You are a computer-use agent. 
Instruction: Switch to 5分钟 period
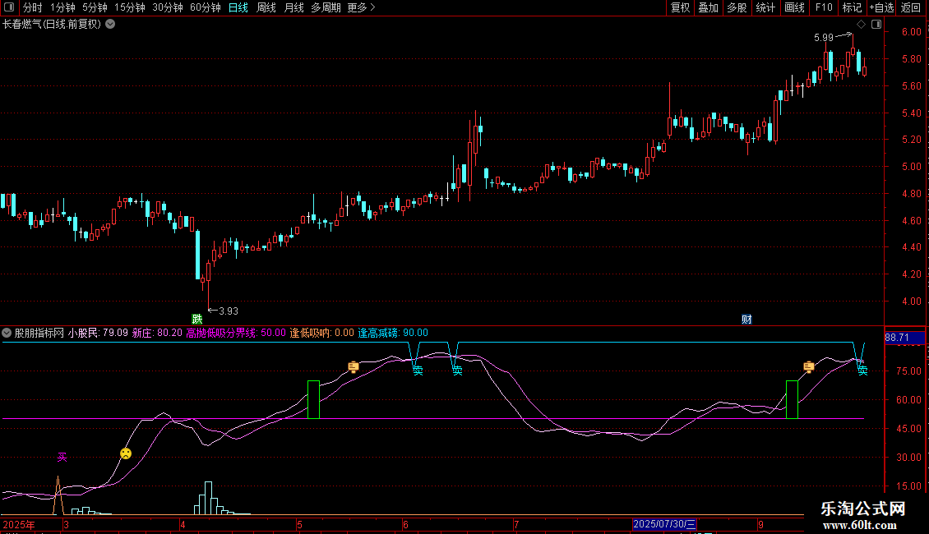coord(95,7)
